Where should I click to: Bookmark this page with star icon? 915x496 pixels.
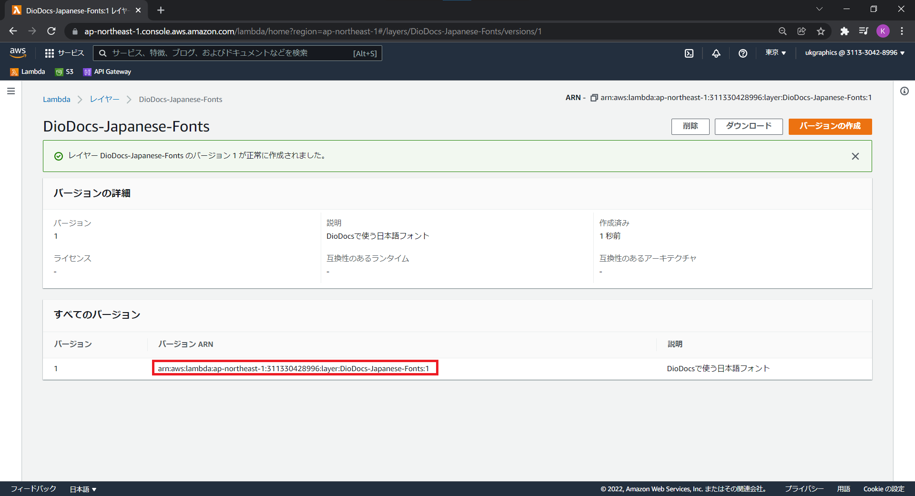point(821,31)
